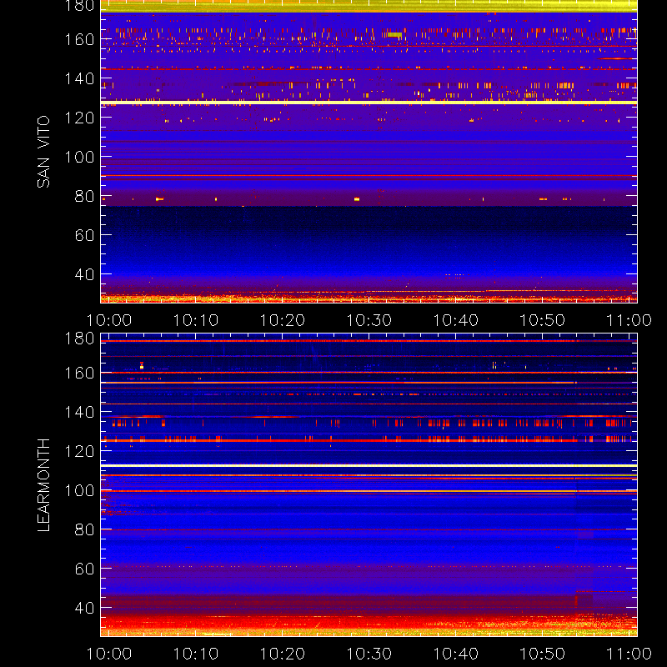This screenshot has width=667, height=667.
Task: Click the 10:00 time label under Learmonth plot
Action: pyautogui.click(x=109, y=654)
